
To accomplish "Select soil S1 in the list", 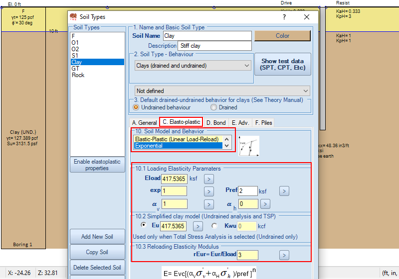I will pos(97,56).
